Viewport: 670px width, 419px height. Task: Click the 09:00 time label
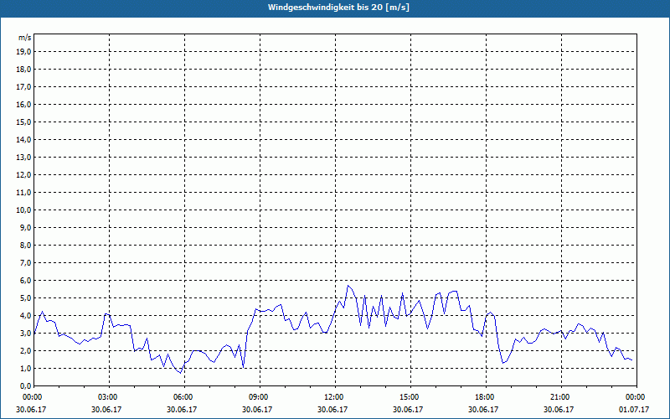(260, 397)
